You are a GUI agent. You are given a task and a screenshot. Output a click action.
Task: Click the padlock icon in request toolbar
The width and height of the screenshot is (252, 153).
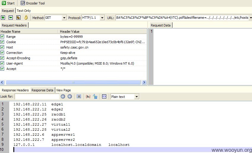tap(26, 17)
